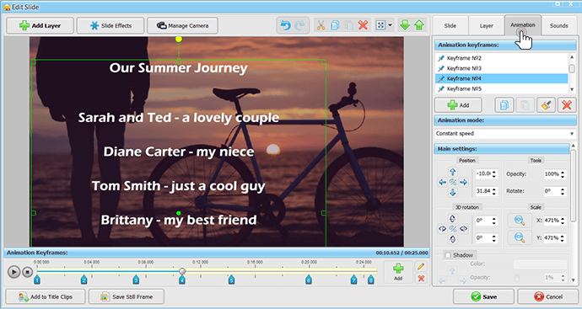Cancel editing the slide
Image resolution: width=582 pixels, height=309 pixels.
[547, 296]
